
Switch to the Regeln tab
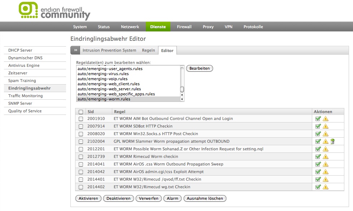[148, 50]
